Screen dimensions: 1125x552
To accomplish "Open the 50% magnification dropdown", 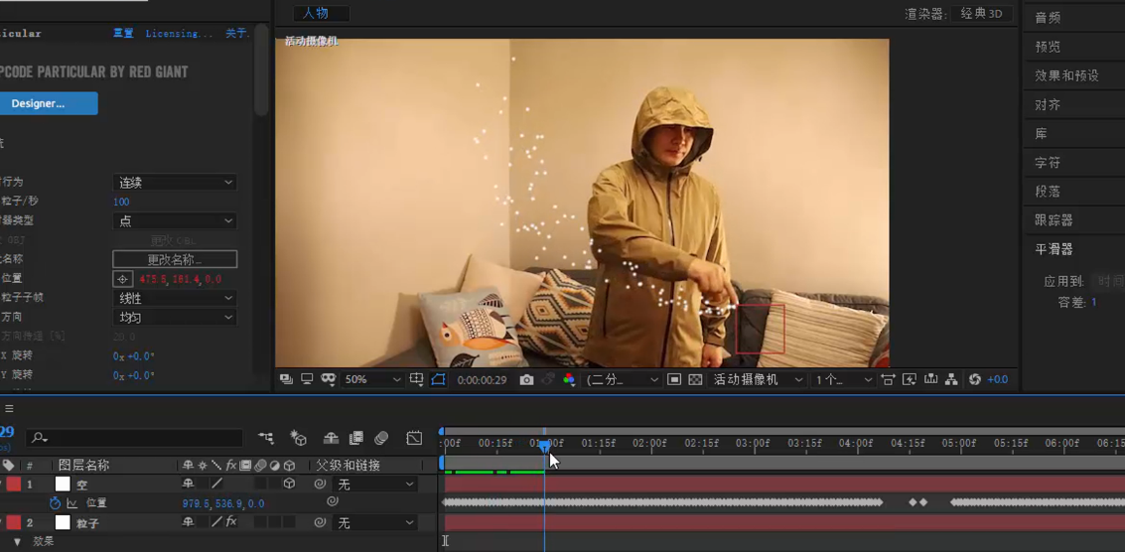I will tap(371, 379).
